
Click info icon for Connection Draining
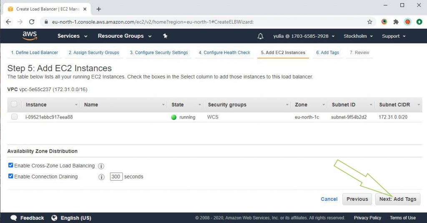101,177
